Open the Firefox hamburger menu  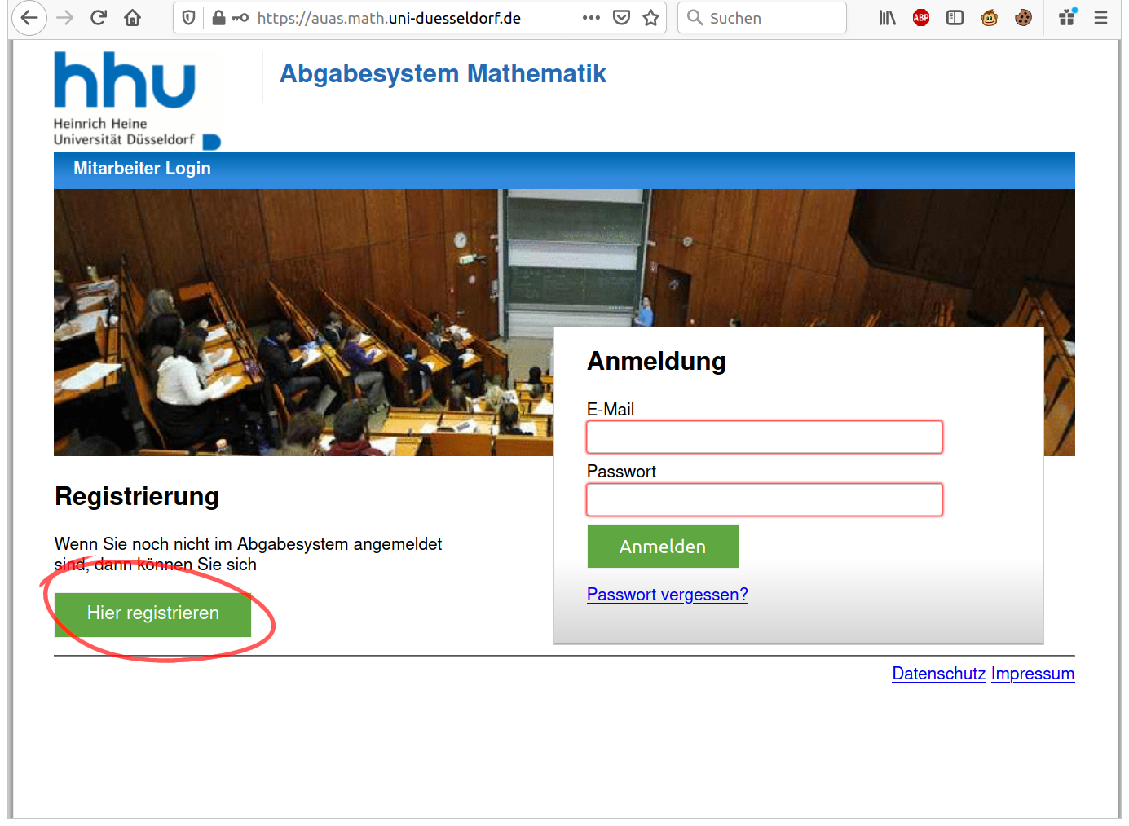click(x=1100, y=17)
